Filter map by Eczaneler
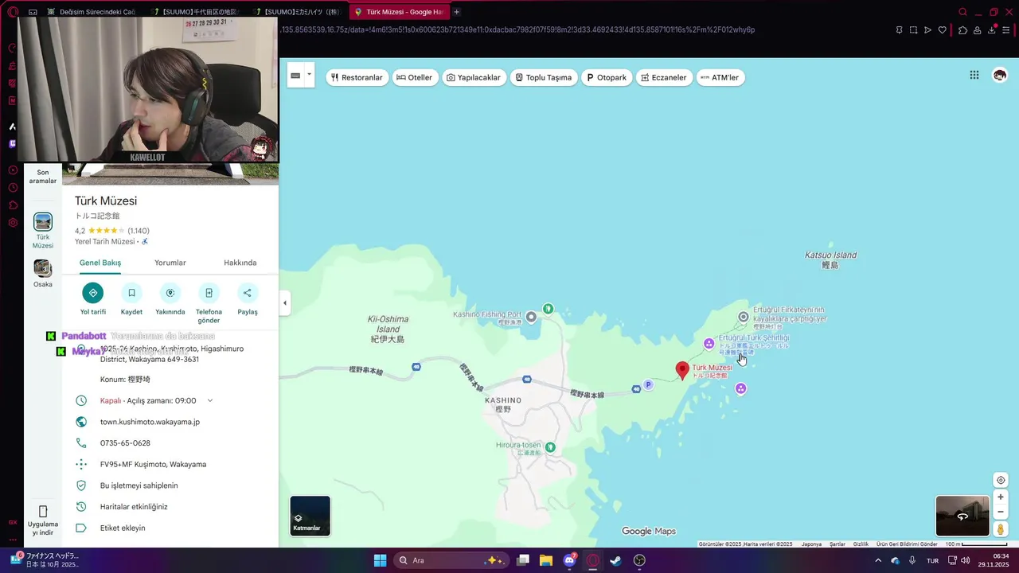The height and width of the screenshot is (573, 1019). [x=664, y=77]
